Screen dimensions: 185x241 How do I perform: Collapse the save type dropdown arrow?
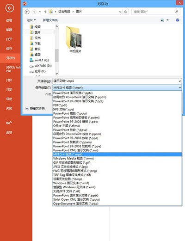coord(180,88)
